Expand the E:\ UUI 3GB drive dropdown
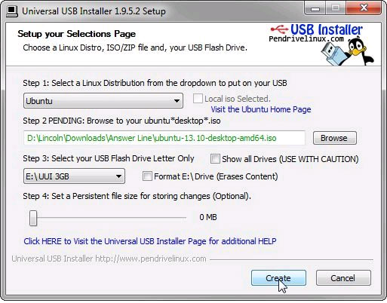Viewport: 387px width, 303px height. (74, 176)
